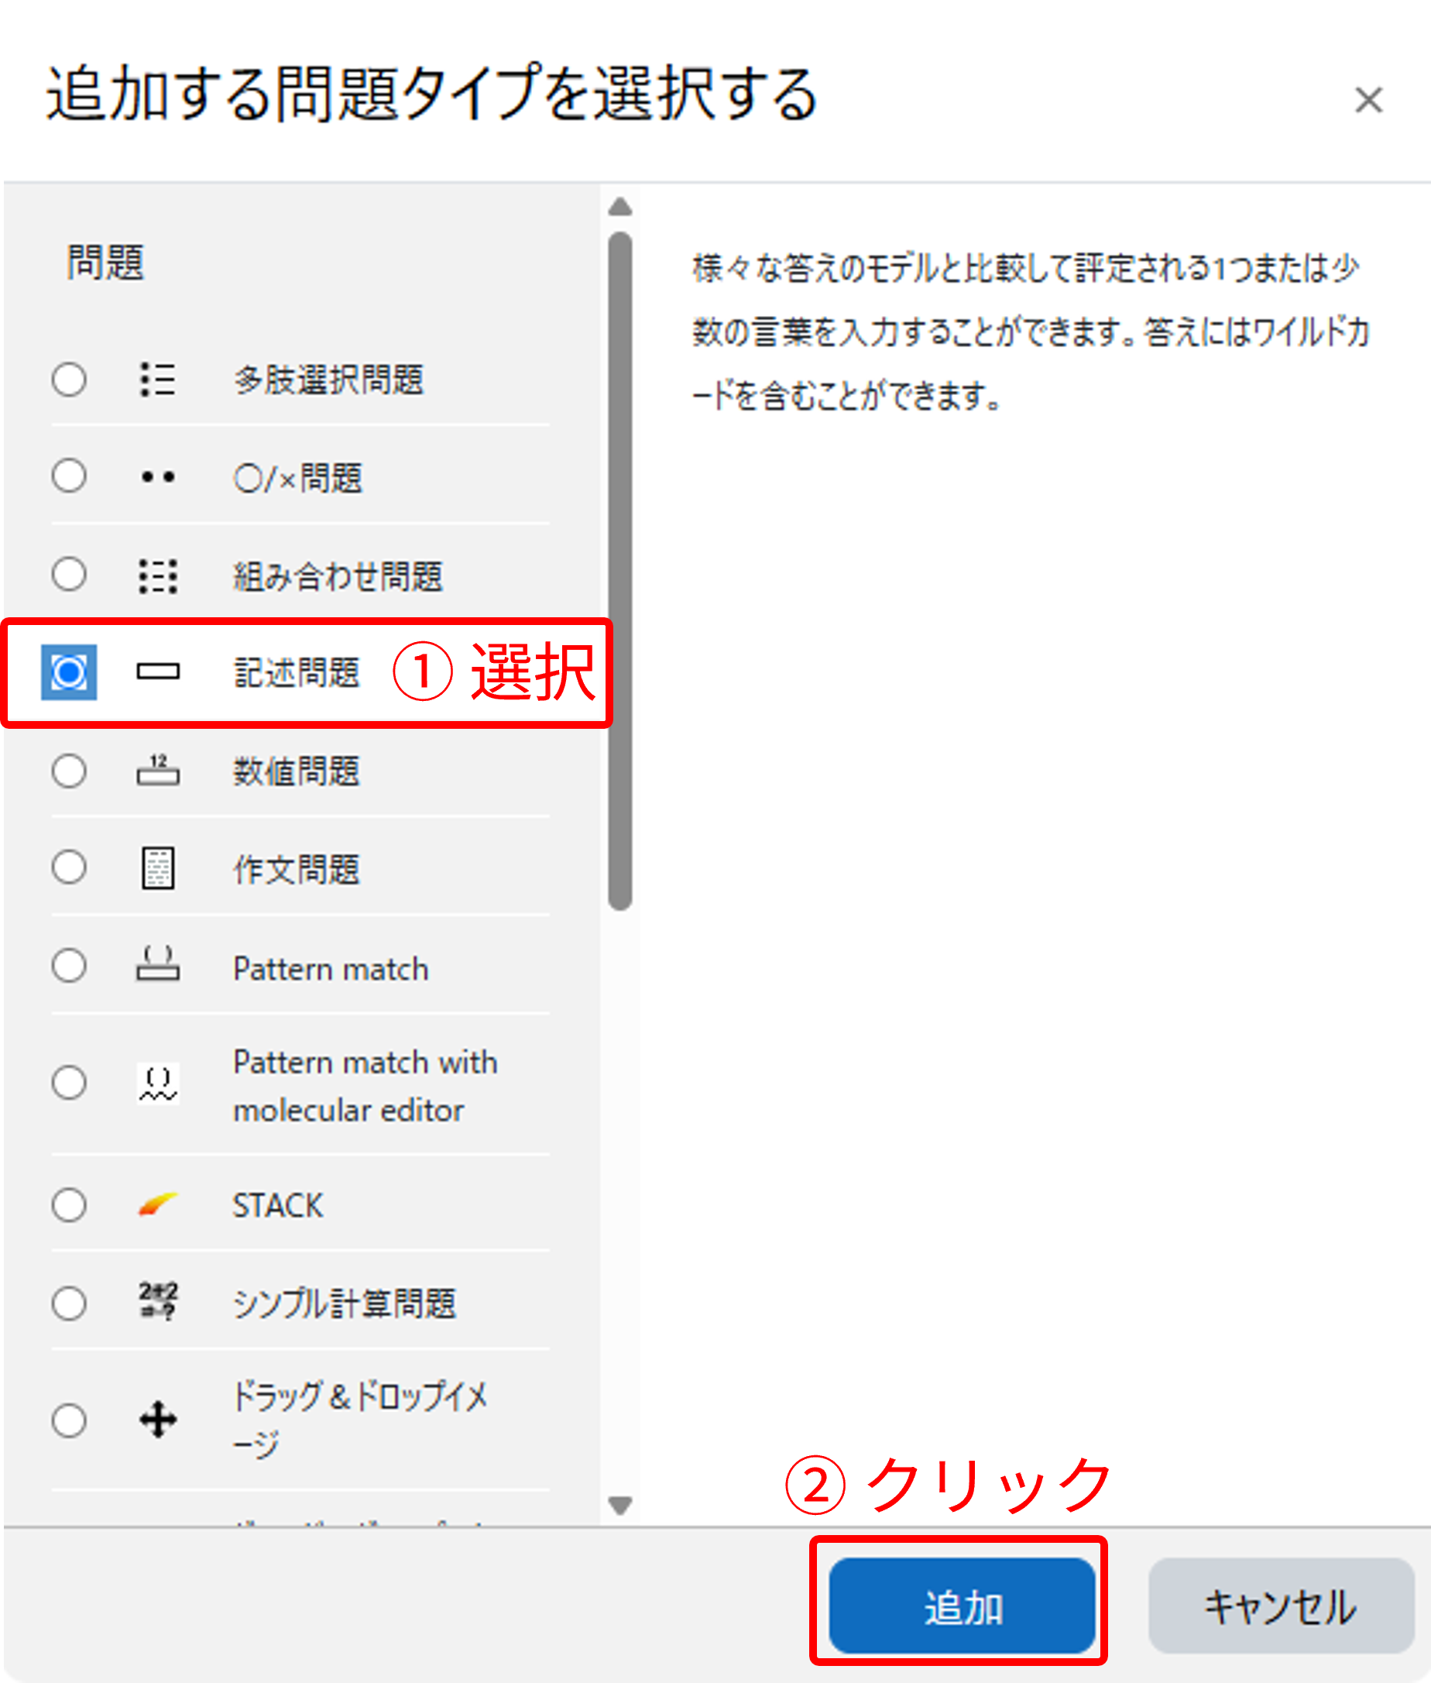Click the 追加 button
Screen dimensions: 1431x1683
(962, 1606)
